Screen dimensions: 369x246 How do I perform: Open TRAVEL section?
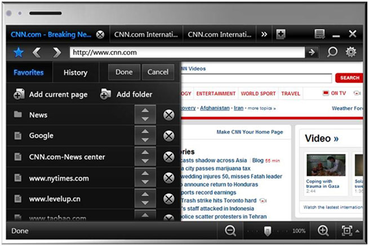tap(291, 93)
